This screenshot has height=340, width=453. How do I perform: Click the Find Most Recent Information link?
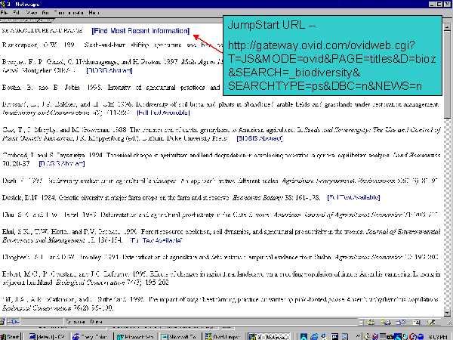140,31
